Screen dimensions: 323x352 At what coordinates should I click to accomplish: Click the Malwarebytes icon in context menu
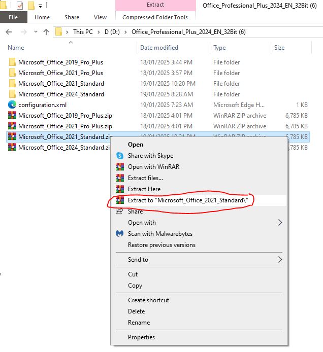[119, 234]
